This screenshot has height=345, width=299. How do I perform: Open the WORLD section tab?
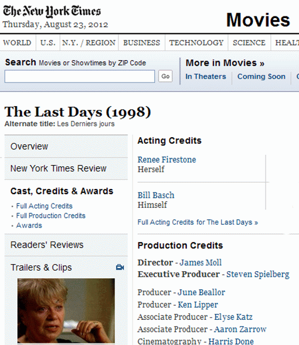(x=17, y=43)
